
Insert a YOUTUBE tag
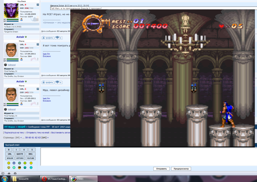31,158
